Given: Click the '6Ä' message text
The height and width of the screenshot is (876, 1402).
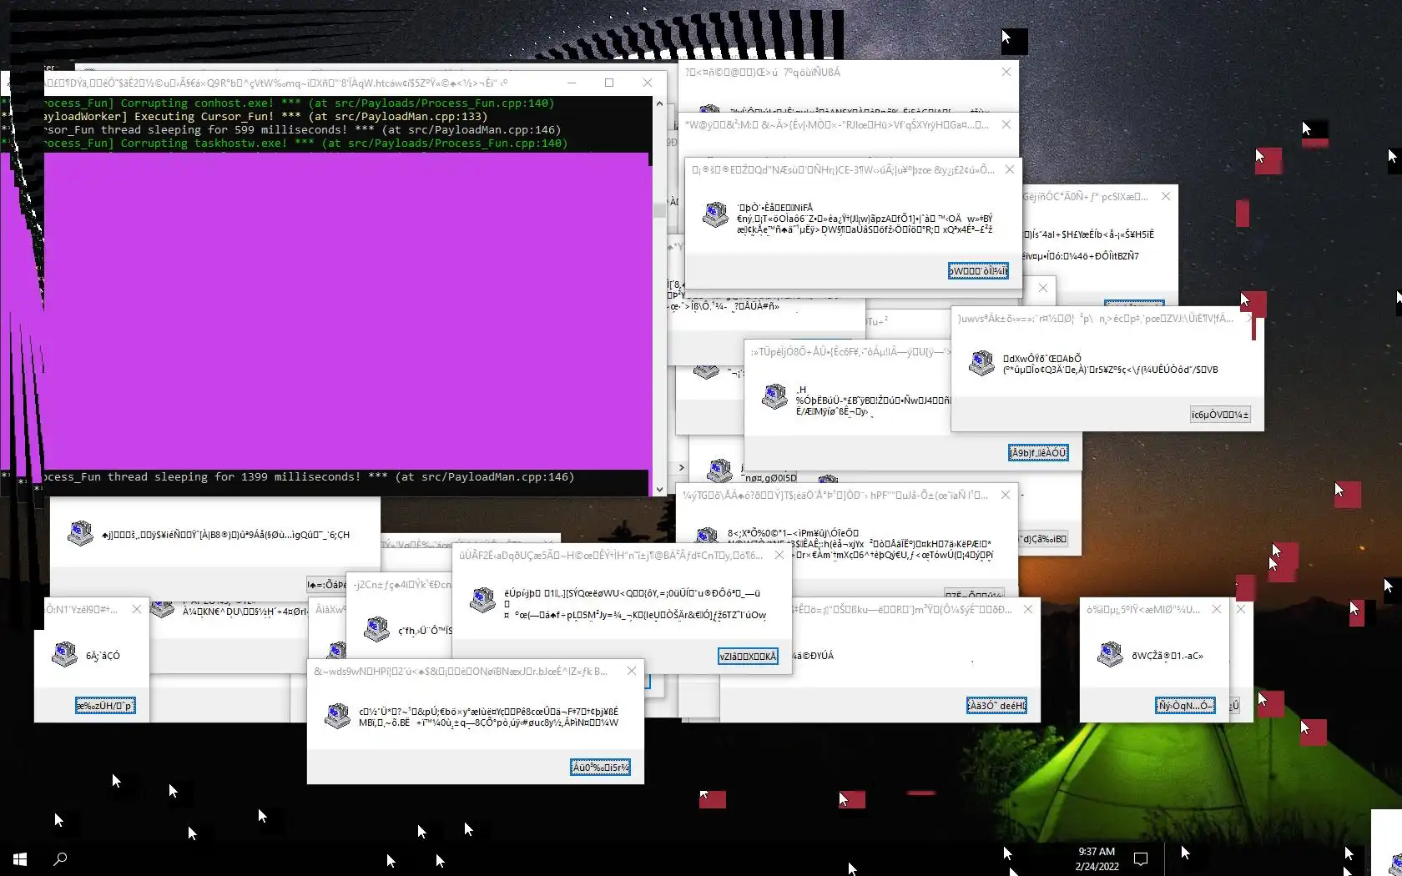Looking at the screenshot, I should [x=103, y=656].
